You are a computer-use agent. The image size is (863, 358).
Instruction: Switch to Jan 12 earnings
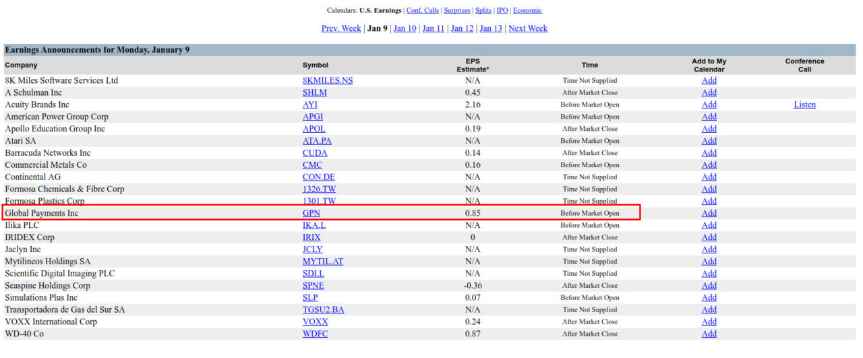tap(462, 28)
